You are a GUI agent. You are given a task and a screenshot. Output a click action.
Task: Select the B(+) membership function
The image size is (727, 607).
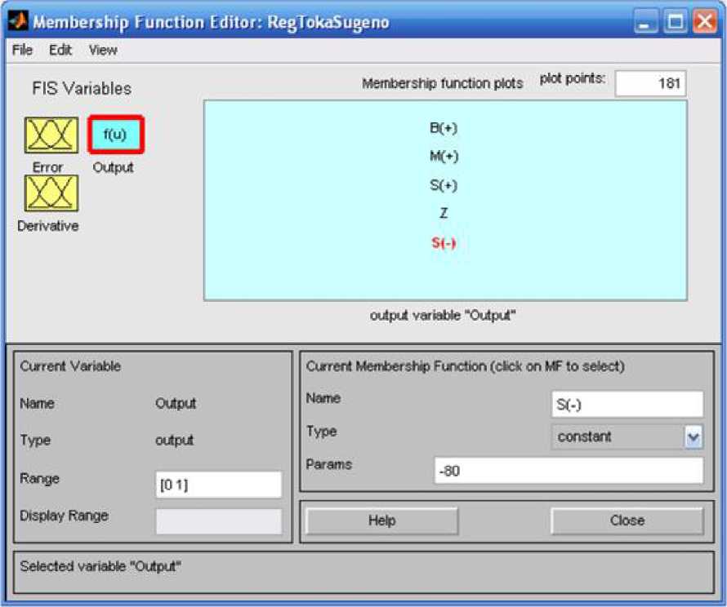444,128
